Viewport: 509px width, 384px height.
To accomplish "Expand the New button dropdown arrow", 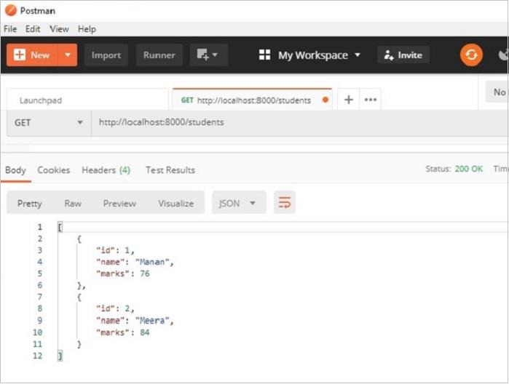I will point(67,55).
